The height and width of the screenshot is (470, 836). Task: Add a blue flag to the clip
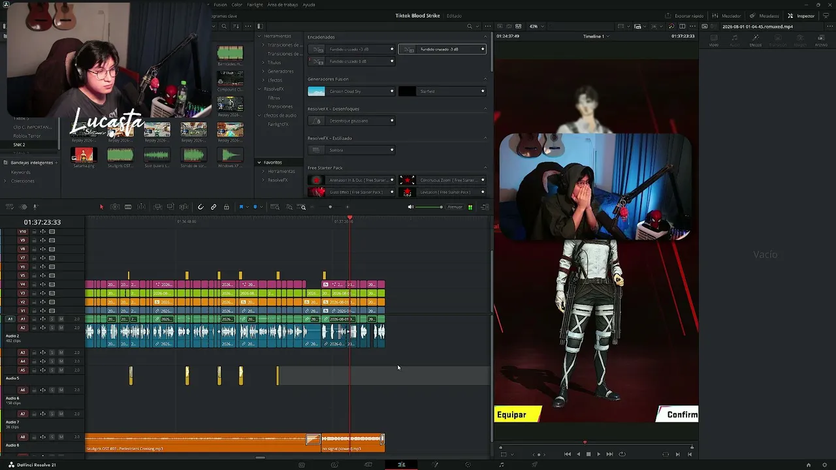(241, 207)
